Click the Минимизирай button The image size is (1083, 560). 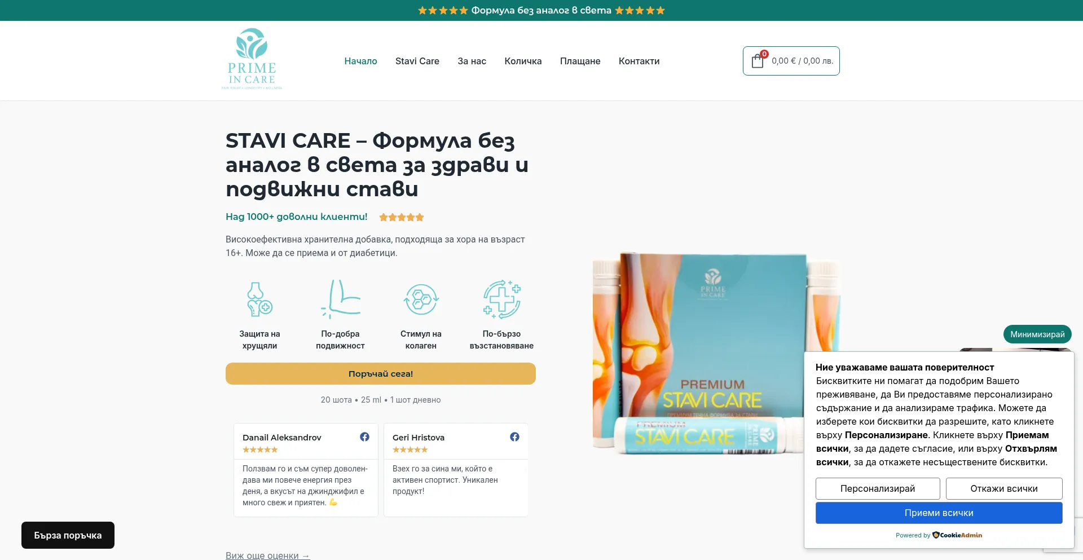pos(1037,334)
